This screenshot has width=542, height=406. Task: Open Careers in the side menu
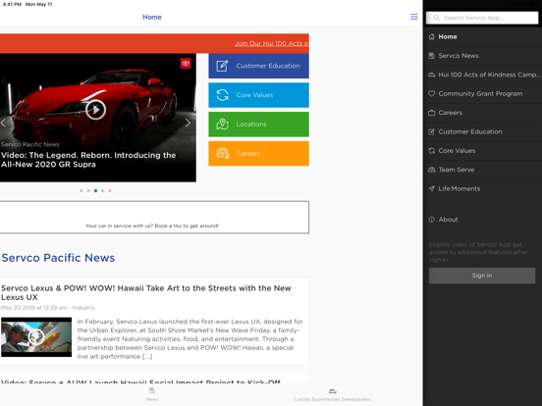coord(482,113)
